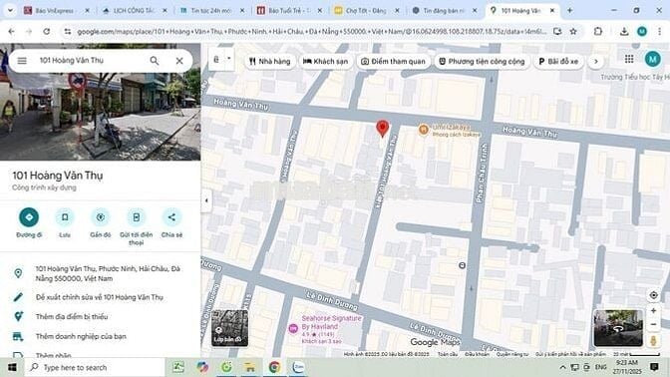Select the Khách sạn filter chip
The image size is (670, 377).
326,61
